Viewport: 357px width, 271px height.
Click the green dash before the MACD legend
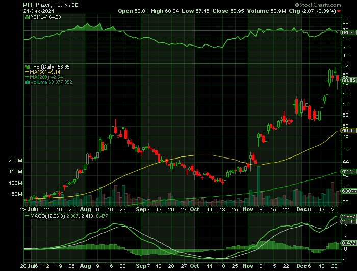point(27,216)
